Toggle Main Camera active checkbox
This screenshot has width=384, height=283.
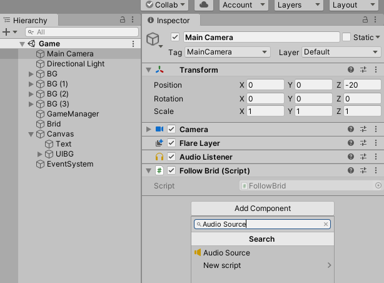175,38
